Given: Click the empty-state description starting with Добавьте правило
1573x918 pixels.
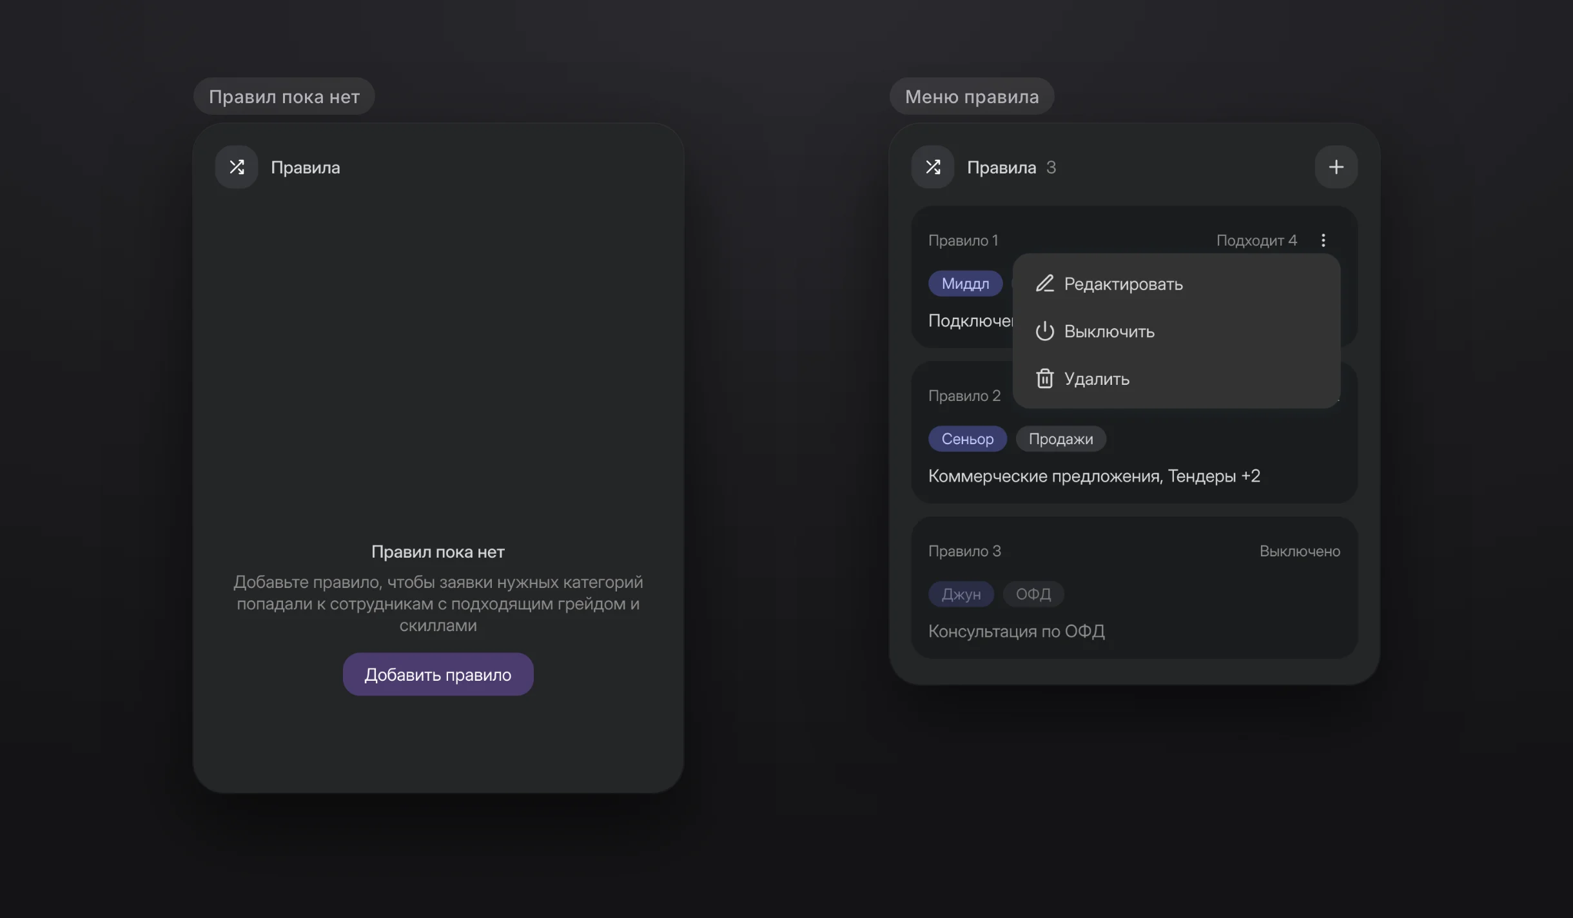Looking at the screenshot, I should pyautogui.click(x=438, y=603).
